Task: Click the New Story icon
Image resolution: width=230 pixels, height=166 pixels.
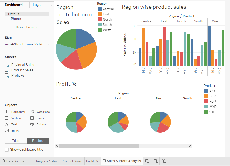Action: tap(164, 161)
